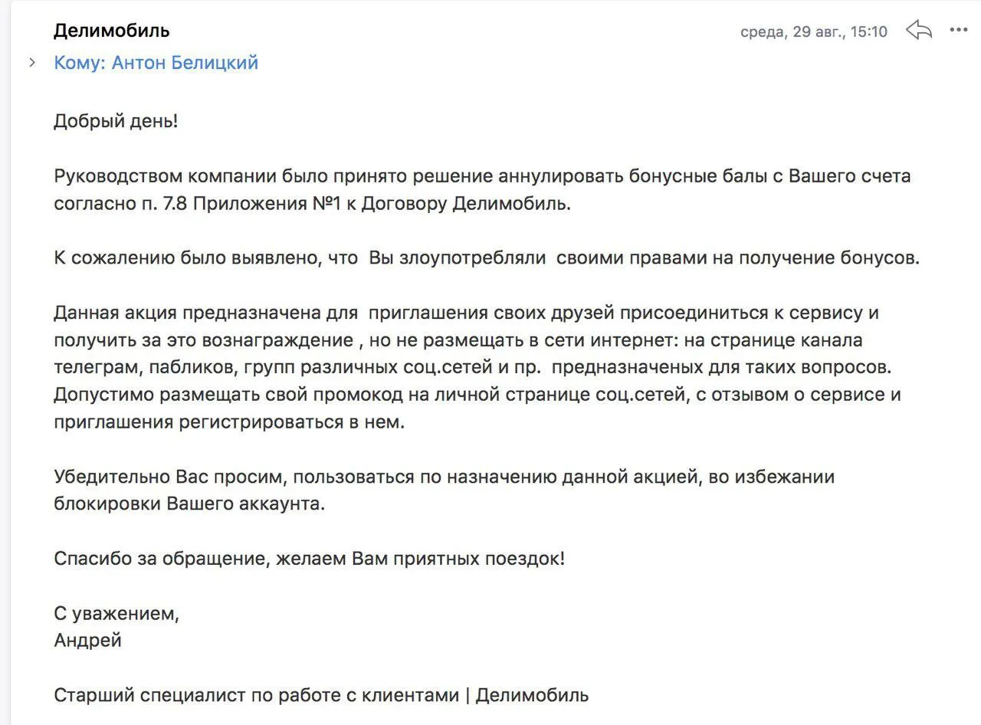
Task: Click the line приглашения регистрироваться в нем
Action: pyautogui.click(x=228, y=422)
